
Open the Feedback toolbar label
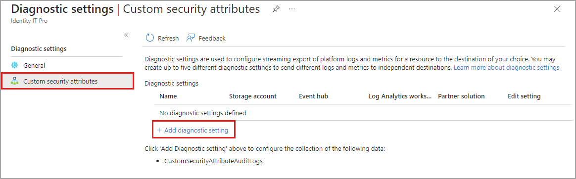coord(212,38)
